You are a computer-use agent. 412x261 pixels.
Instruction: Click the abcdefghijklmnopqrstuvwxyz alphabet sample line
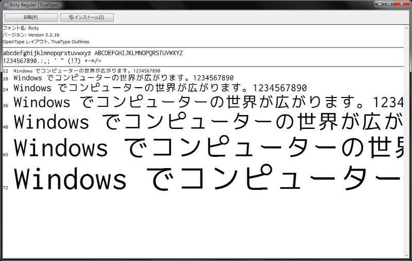point(93,53)
